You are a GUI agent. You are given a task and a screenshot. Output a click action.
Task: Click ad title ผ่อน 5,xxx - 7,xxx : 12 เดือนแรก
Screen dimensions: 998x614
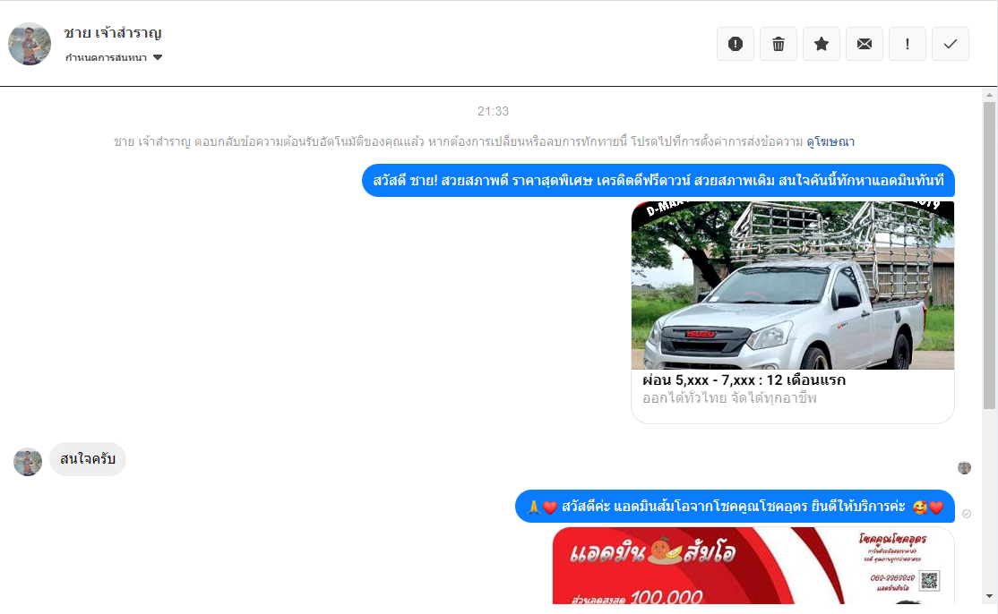(x=744, y=380)
